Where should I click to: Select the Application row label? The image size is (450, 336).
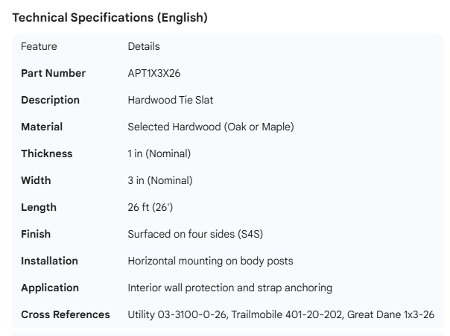click(50, 288)
